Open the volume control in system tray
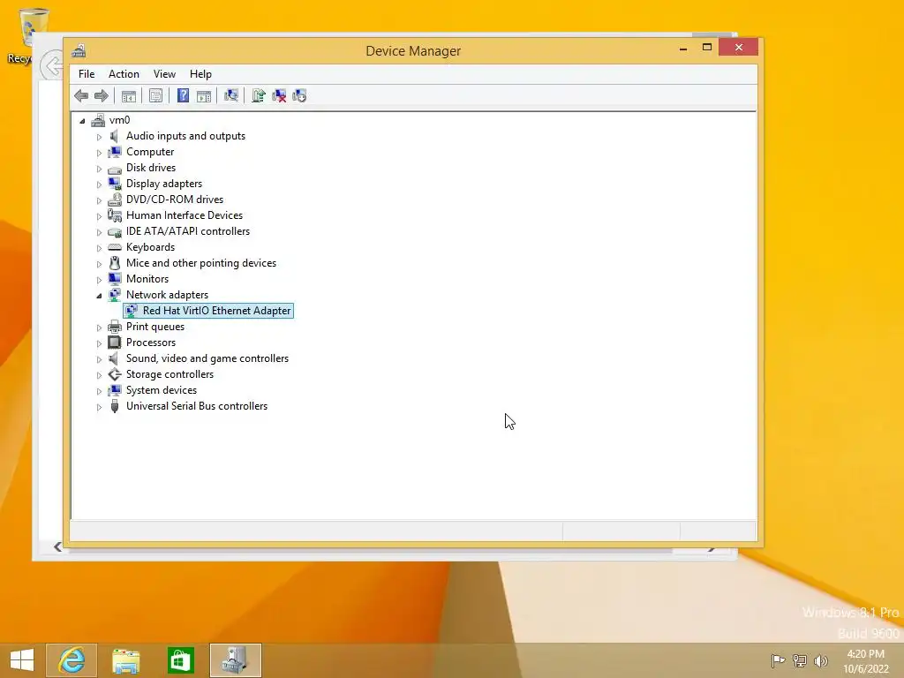The height and width of the screenshot is (678, 904). 820,660
